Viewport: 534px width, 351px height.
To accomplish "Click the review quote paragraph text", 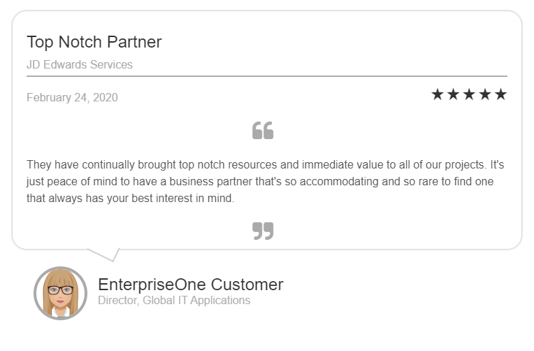I will point(266,181).
